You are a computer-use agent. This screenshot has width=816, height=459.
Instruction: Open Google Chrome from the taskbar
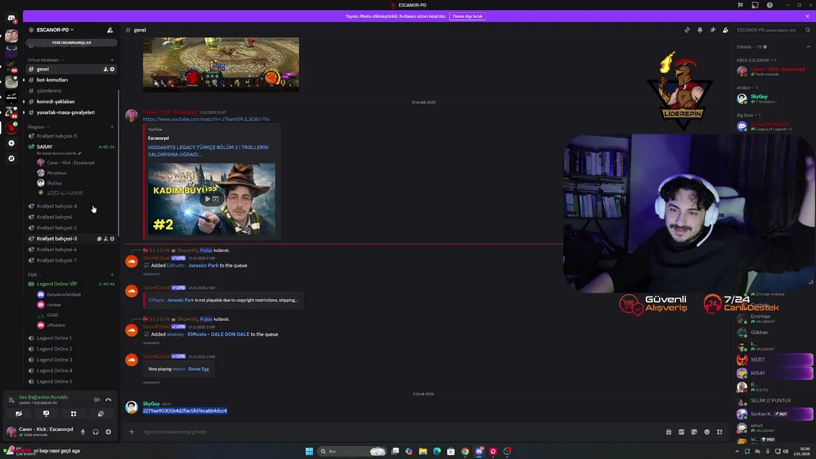pos(465,451)
